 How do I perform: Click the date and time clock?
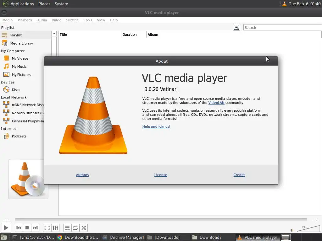pos(305,4)
